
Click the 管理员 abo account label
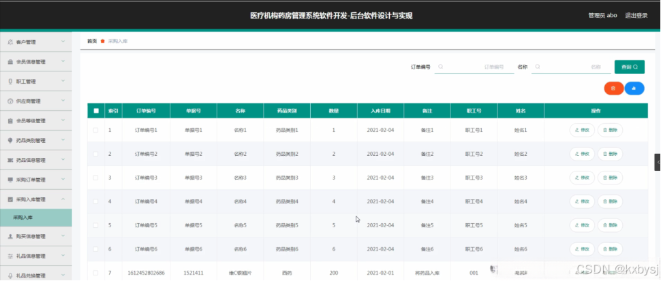coord(603,16)
